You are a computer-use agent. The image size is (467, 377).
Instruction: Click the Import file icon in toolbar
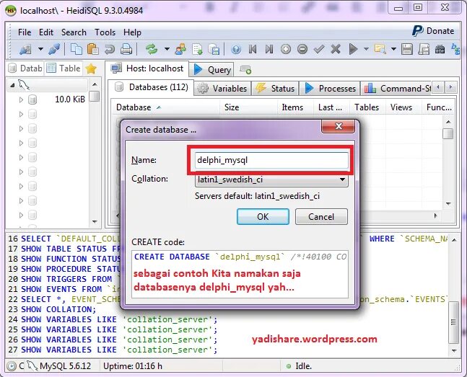[197, 49]
